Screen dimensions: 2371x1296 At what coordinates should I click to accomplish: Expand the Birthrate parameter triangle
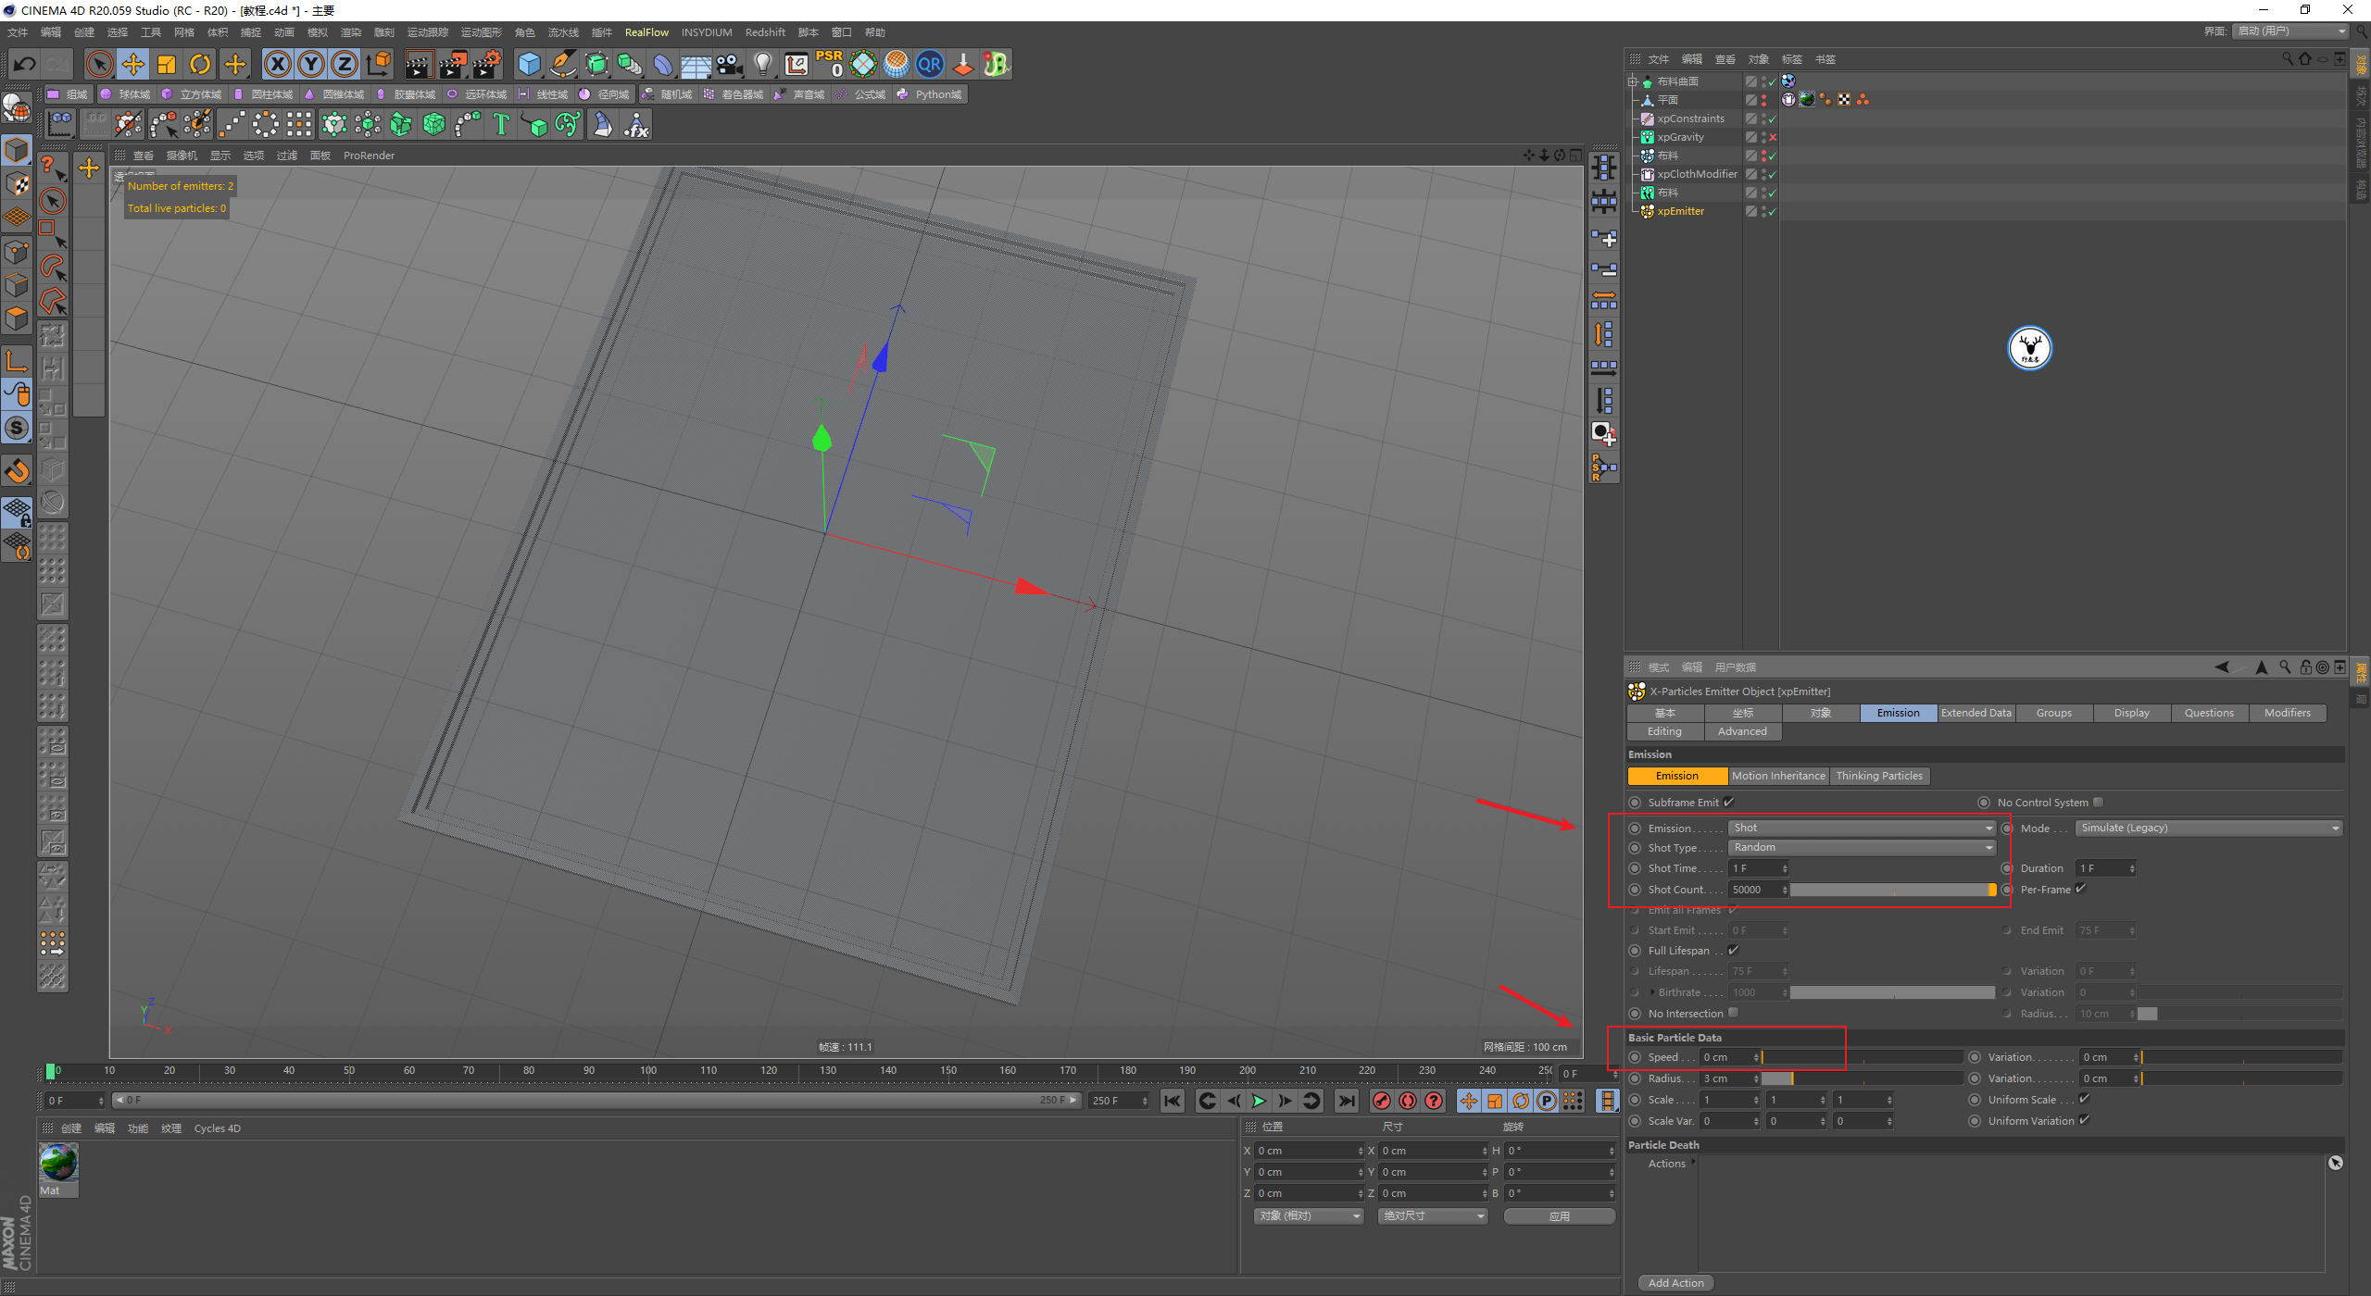tap(1652, 991)
